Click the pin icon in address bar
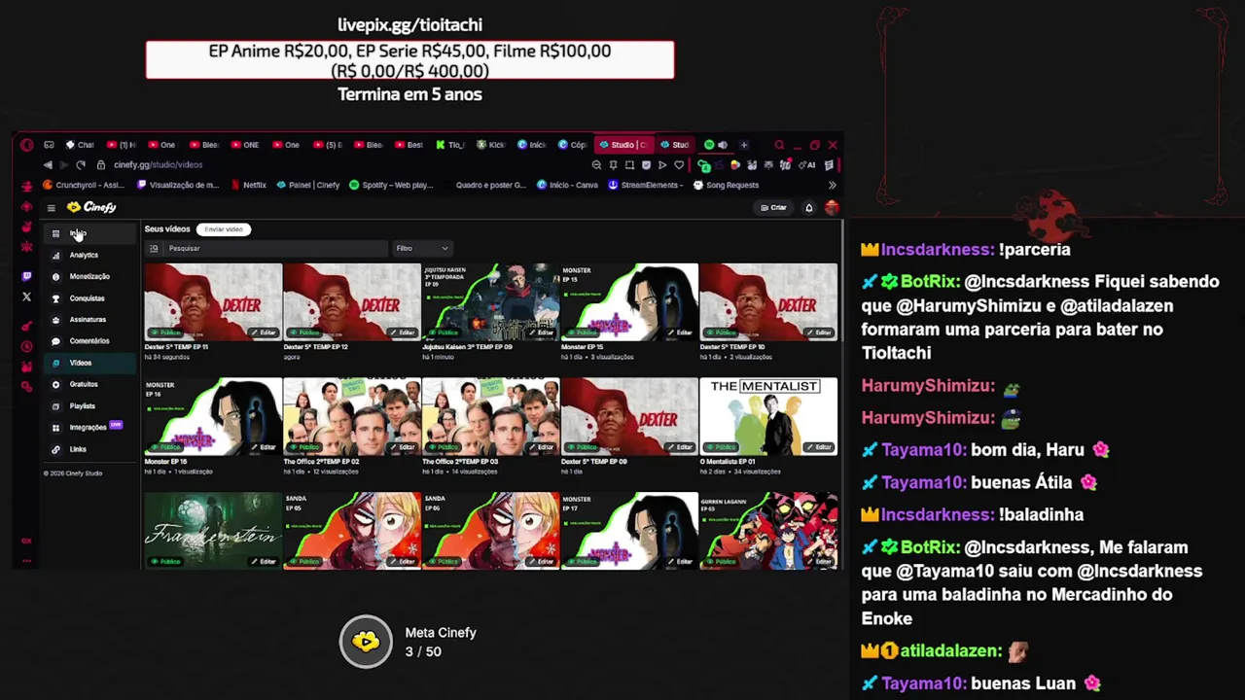 [x=613, y=165]
